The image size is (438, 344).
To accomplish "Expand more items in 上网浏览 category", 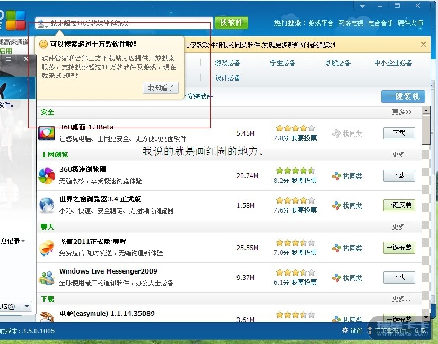I will pos(402,154).
